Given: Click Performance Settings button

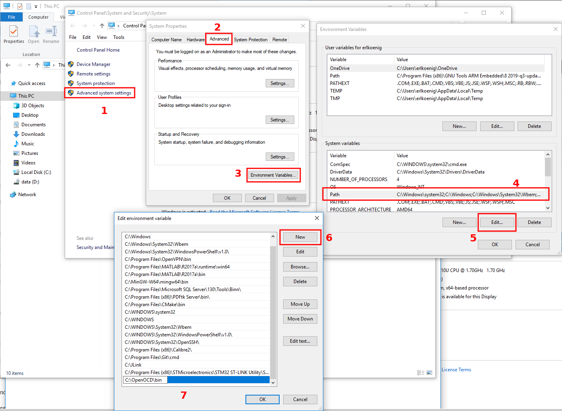Looking at the screenshot, I should point(280,83).
